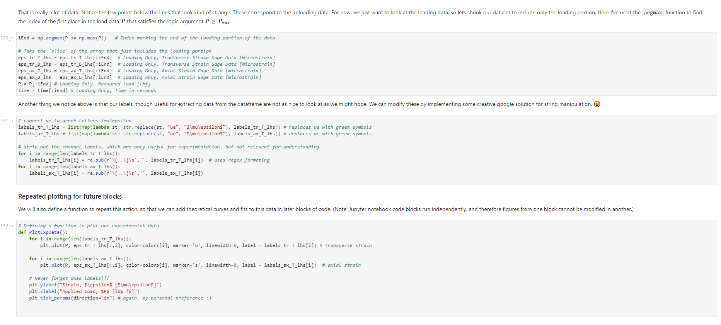Click the paragraph starting 'We will also define a function'
The width and height of the screenshot is (721, 325).
point(326,209)
